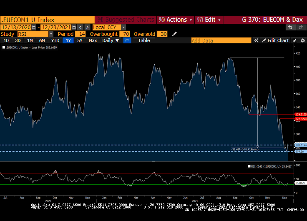Expand the RSI study dropdown

tap(51, 34)
